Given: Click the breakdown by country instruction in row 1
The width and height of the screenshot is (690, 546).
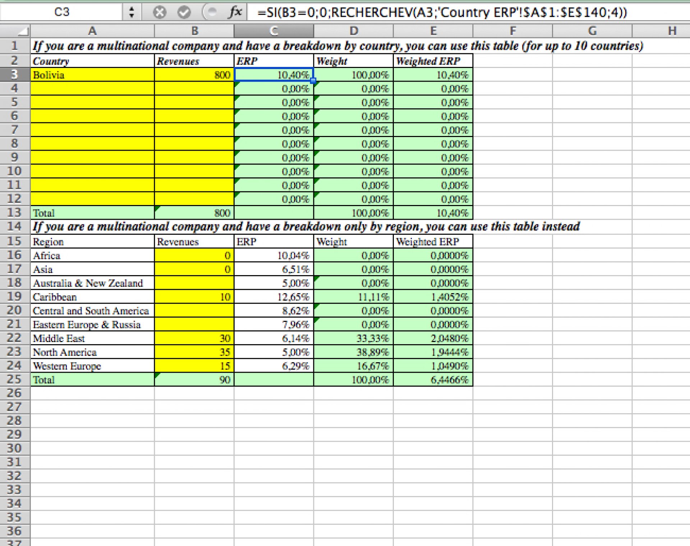Looking at the screenshot, I should coord(338,46).
